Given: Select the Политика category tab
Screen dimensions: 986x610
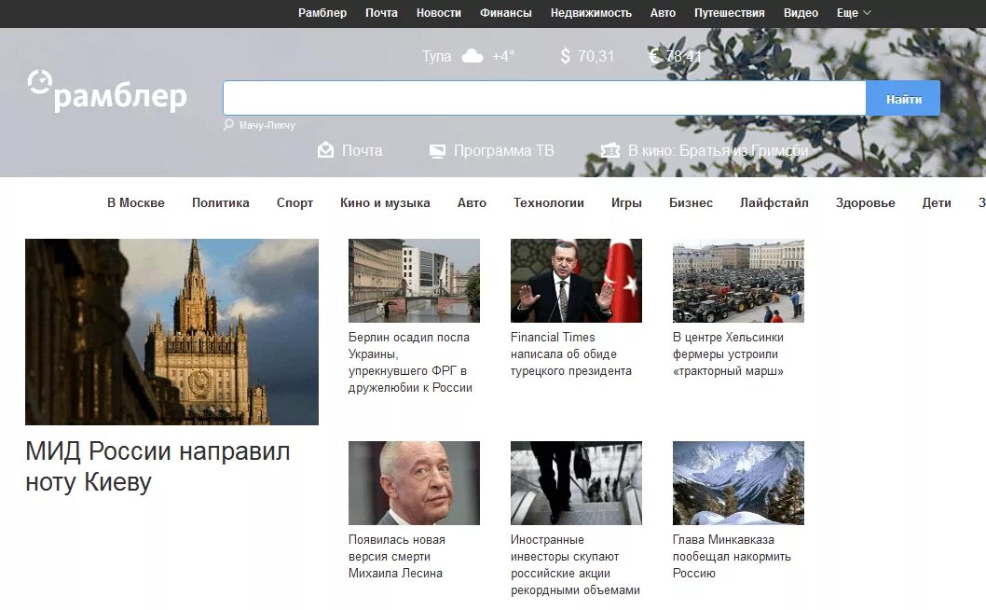Looking at the screenshot, I should [220, 202].
